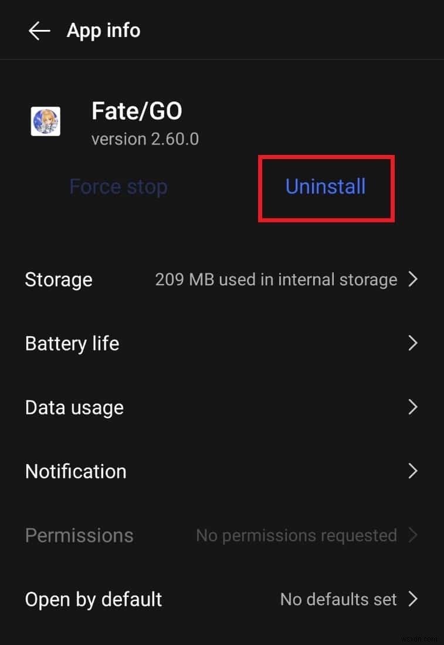
Task: Navigate back using the arrow icon
Action: 39,31
